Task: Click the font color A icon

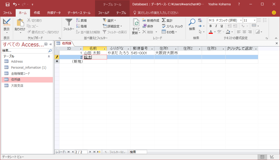Action: pyautogui.click(x=211, y=32)
